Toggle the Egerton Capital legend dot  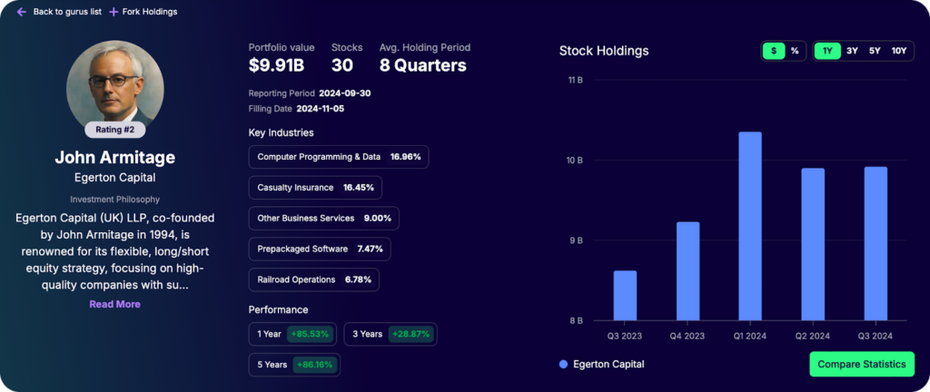[x=563, y=365]
